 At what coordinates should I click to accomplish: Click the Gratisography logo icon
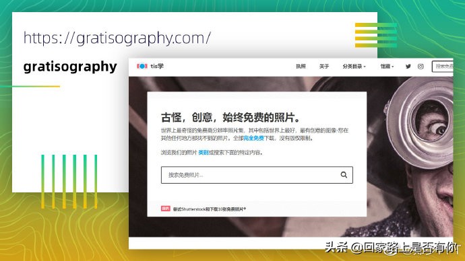pyautogui.click(x=142, y=66)
